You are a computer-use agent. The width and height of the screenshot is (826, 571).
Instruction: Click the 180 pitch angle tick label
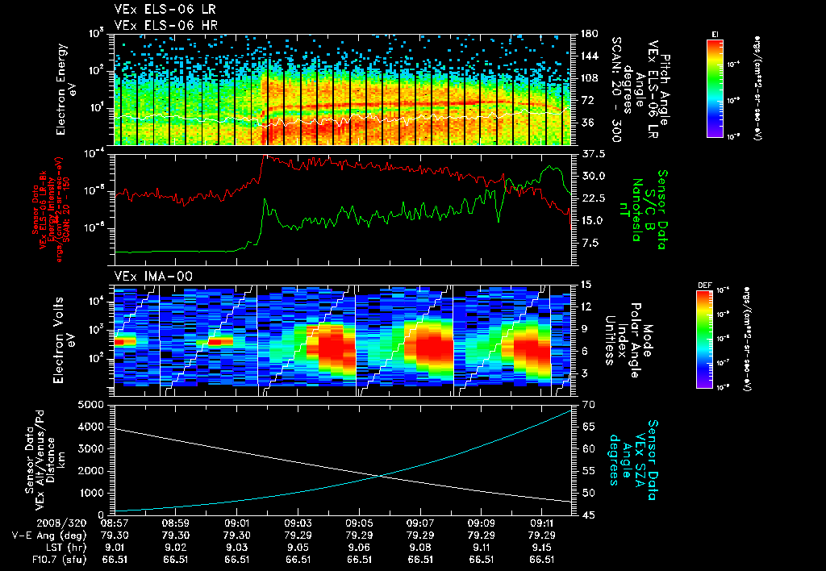click(589, 34)
